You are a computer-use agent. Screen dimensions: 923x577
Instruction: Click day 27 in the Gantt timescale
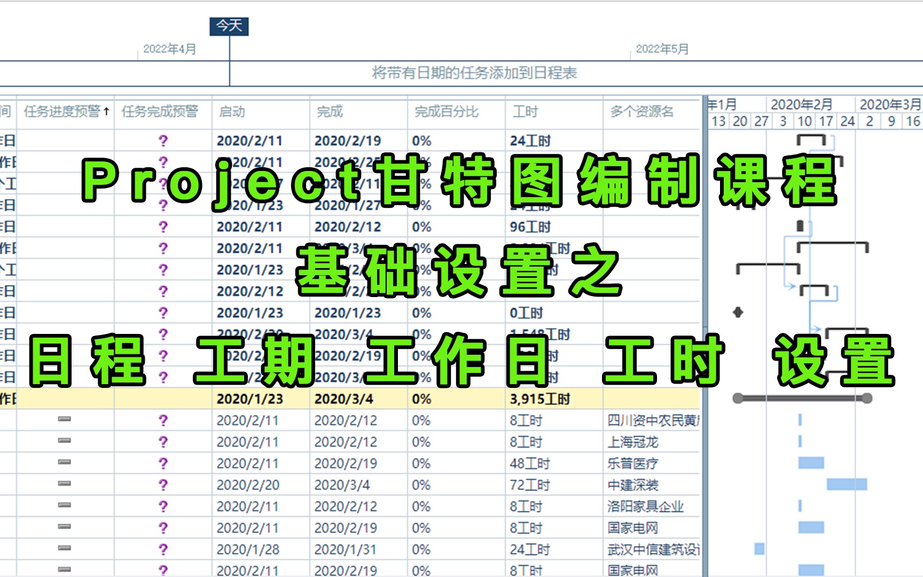click(x=761, y=121)
